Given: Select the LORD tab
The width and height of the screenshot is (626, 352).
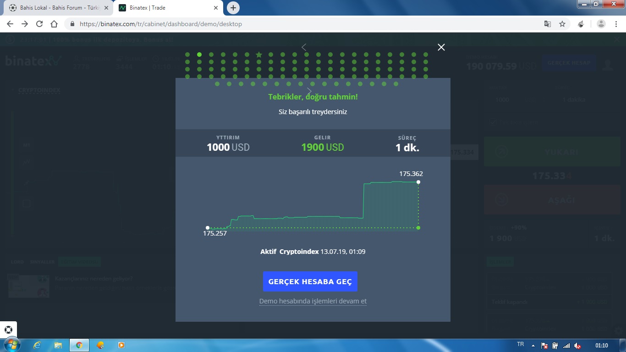Looking at the screenshot, I should tap(17, 262).
